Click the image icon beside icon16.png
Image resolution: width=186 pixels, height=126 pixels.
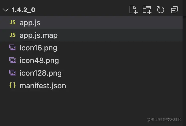[x=12, y=48]
